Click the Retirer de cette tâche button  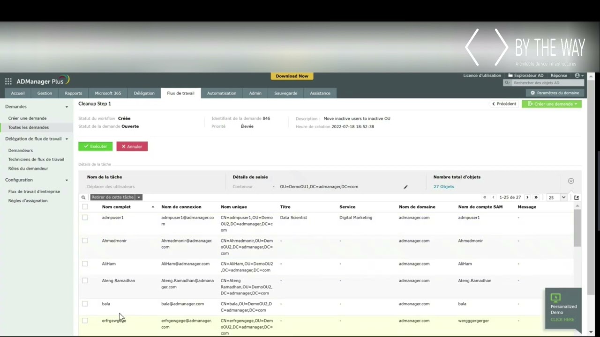pos(112,198)
